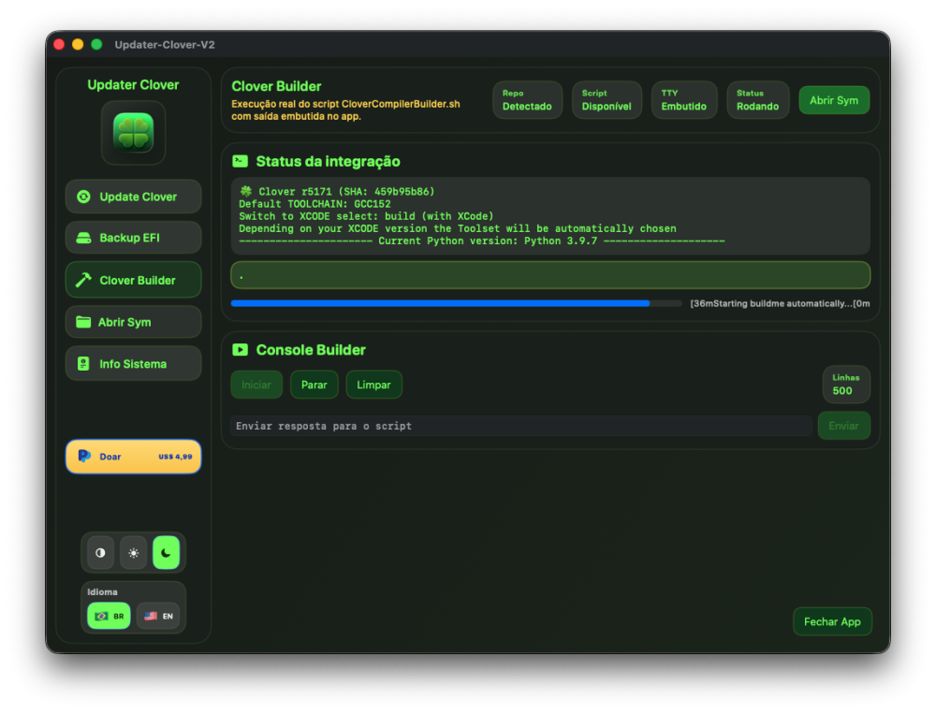Click the 'Enviar resposta para o script' field

point(520,426)
